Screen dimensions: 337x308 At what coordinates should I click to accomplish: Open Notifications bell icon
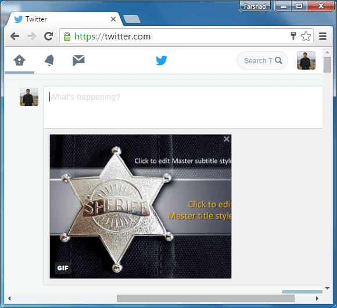pyautogui.click(x=49, y=60)
